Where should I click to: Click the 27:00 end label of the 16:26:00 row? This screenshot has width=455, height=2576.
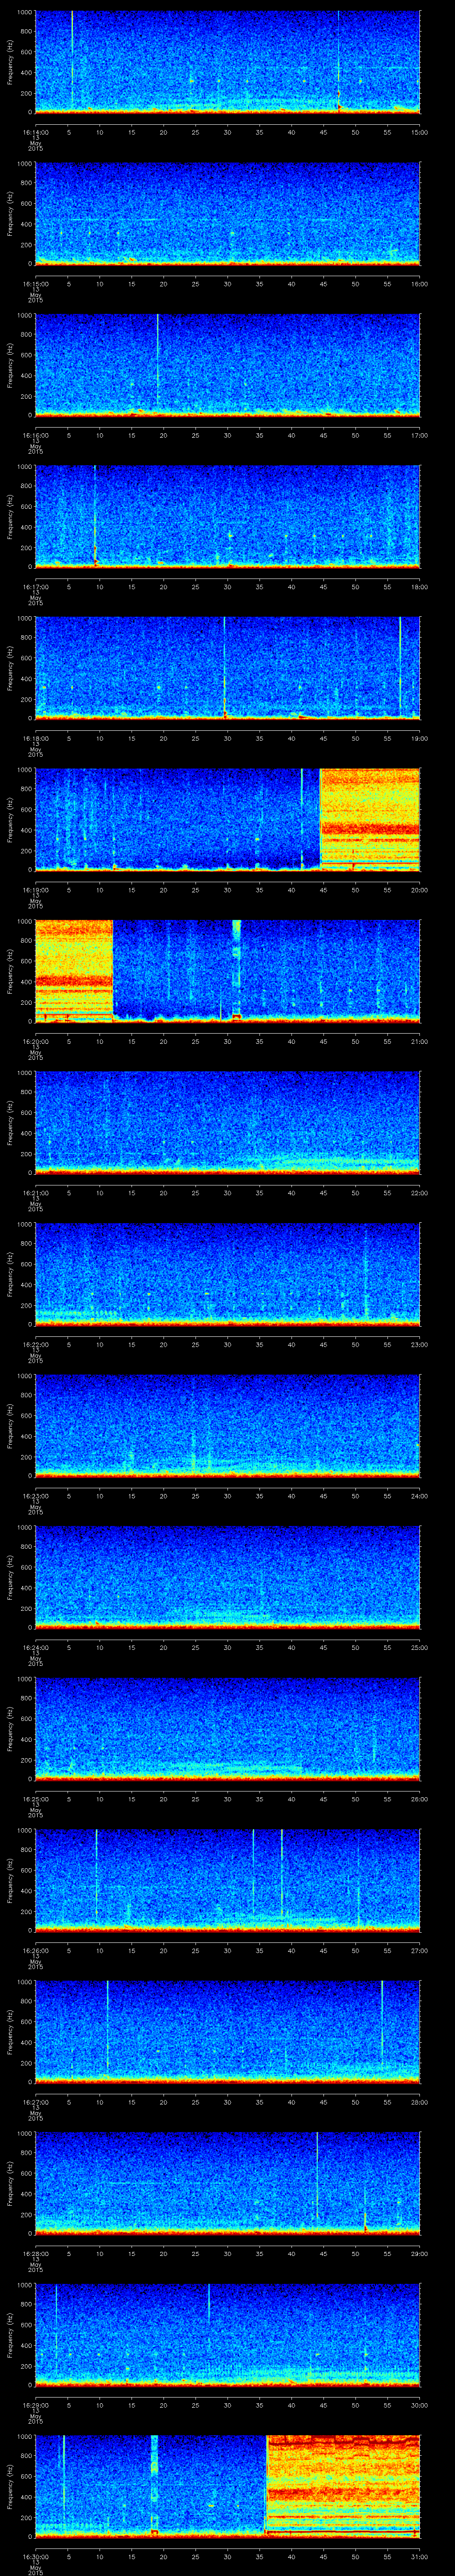tap(420, 1950)
